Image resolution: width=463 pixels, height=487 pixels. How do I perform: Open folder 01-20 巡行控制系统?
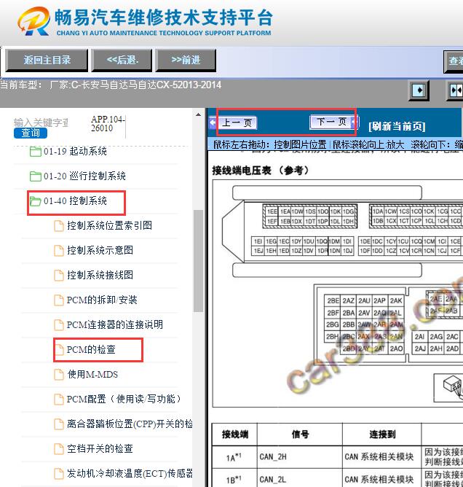84,176
